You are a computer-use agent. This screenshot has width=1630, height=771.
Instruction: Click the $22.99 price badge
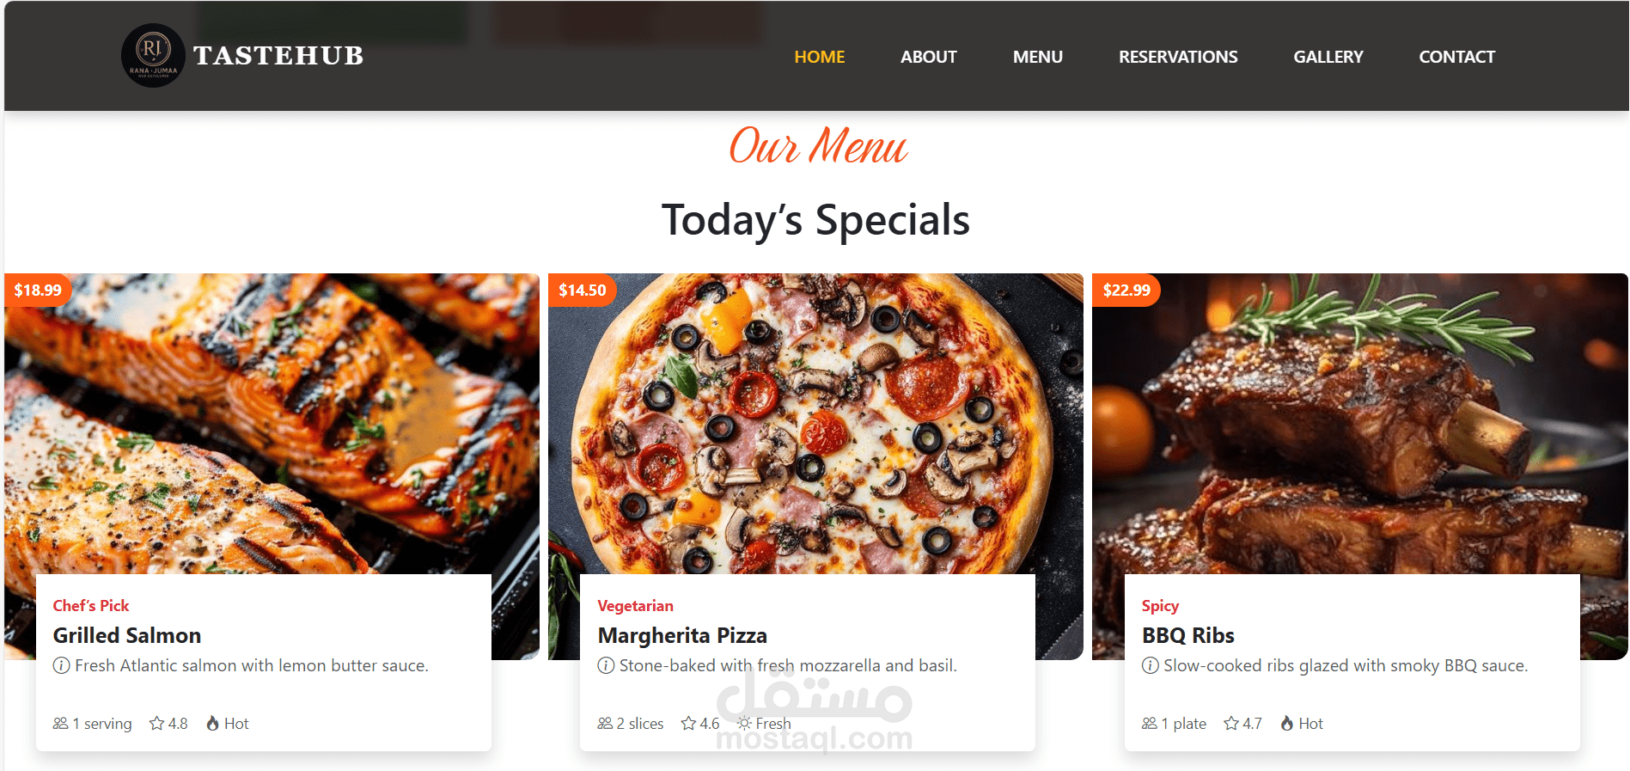(1126, 291)
